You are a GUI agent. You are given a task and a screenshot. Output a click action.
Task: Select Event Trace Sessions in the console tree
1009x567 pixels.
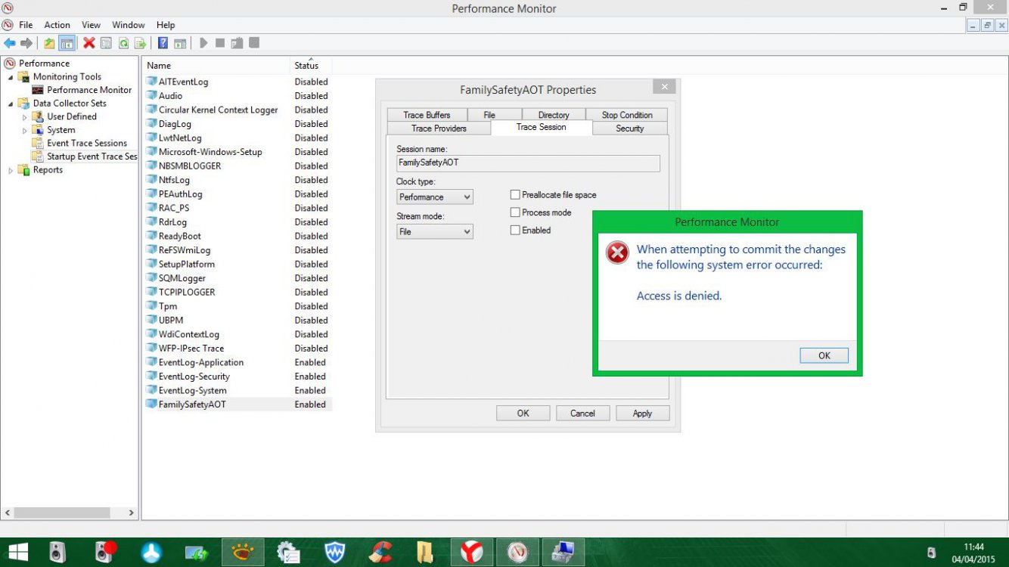[x=87, y=144]
